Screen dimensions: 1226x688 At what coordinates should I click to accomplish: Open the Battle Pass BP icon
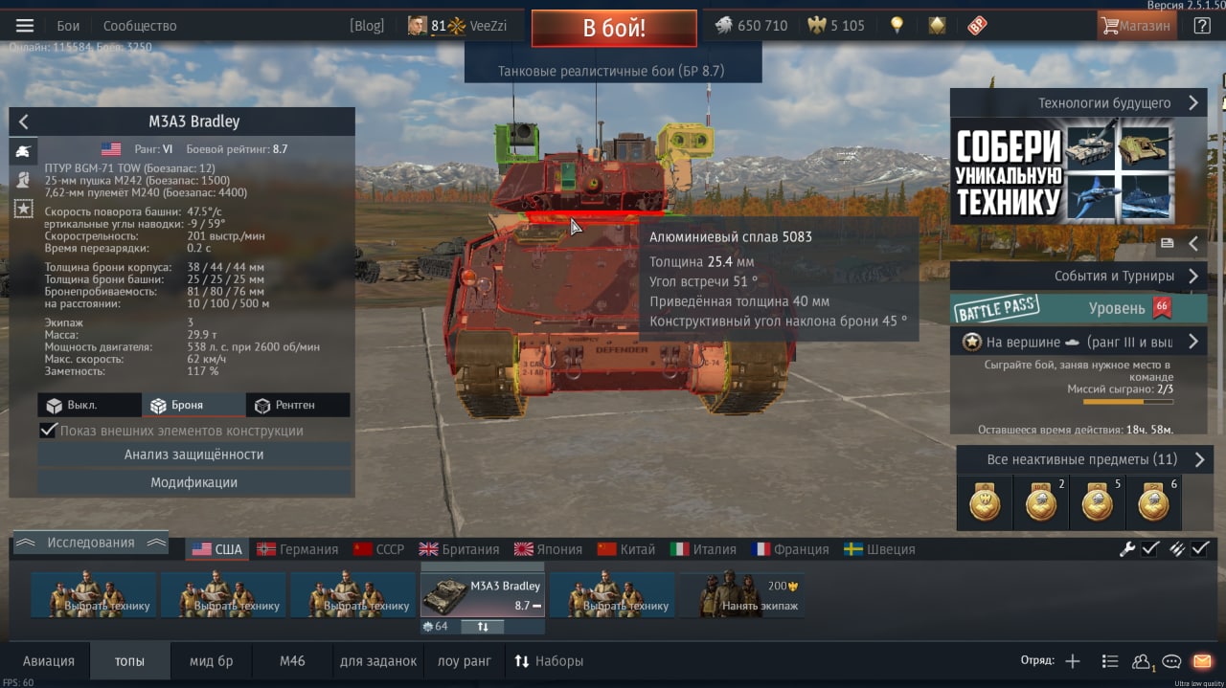point(977,26)
